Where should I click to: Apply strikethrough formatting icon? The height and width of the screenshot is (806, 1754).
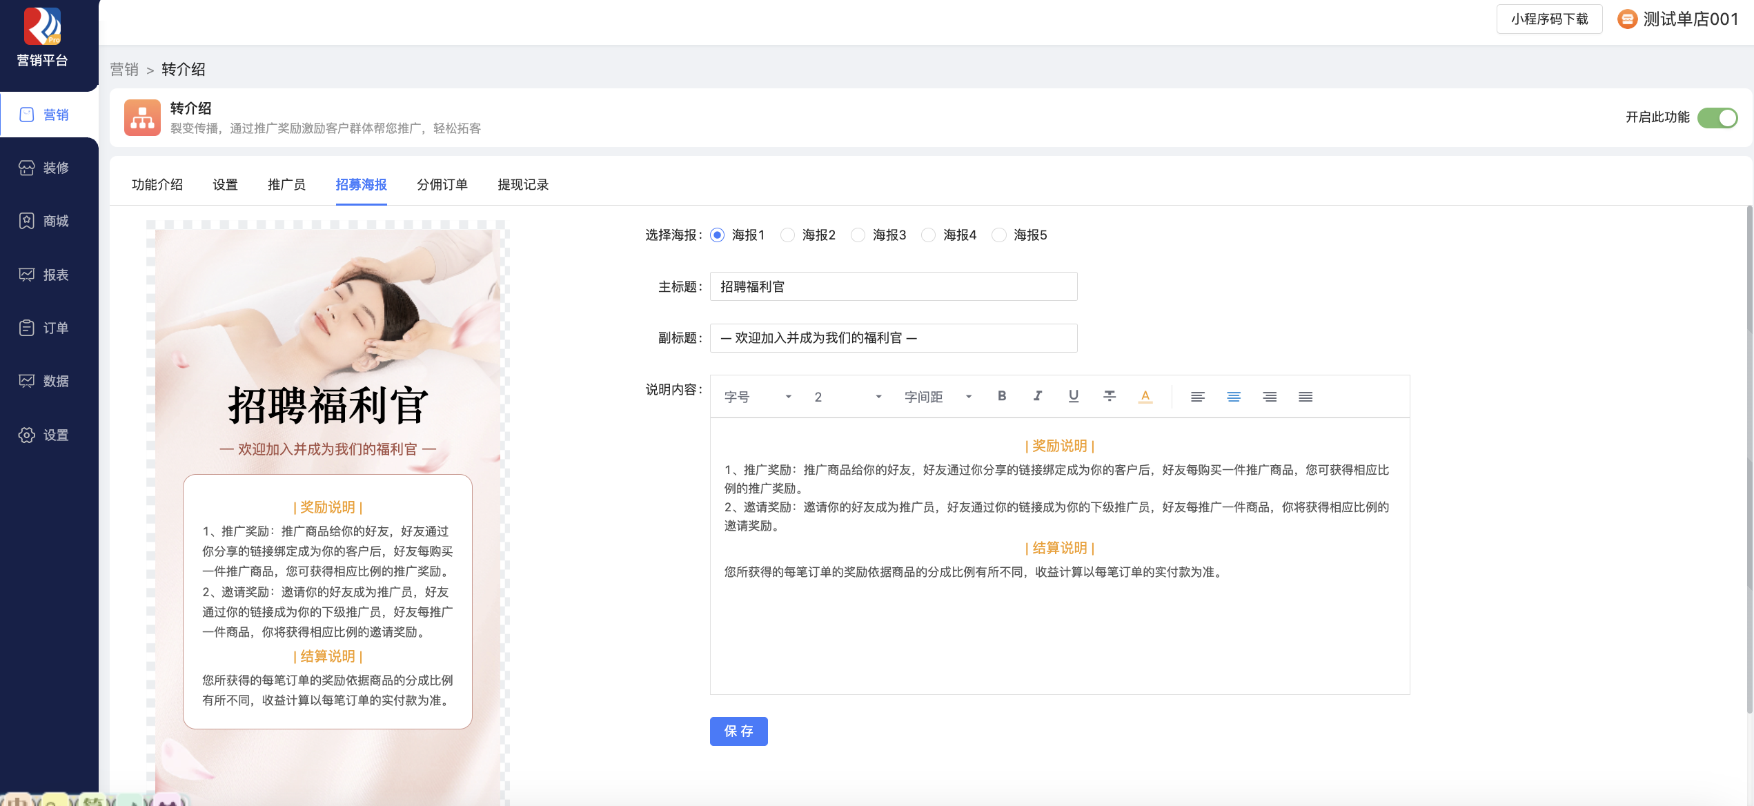click(x=1110, y=396)
